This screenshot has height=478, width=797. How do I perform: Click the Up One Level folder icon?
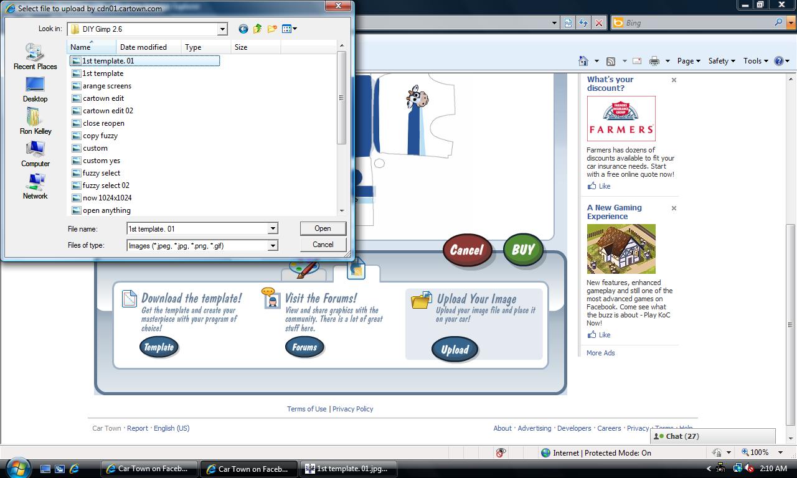[257, 29]
